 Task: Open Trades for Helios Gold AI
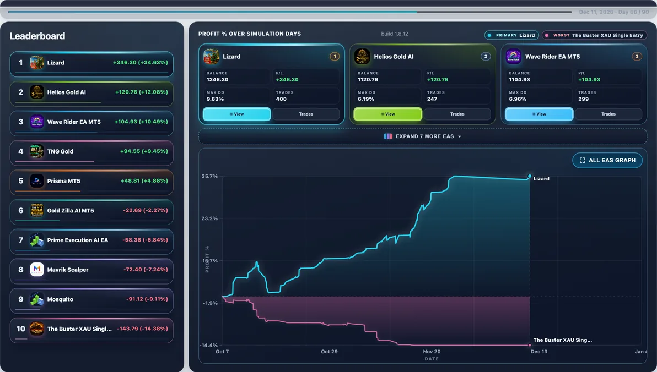coord(457,114)
